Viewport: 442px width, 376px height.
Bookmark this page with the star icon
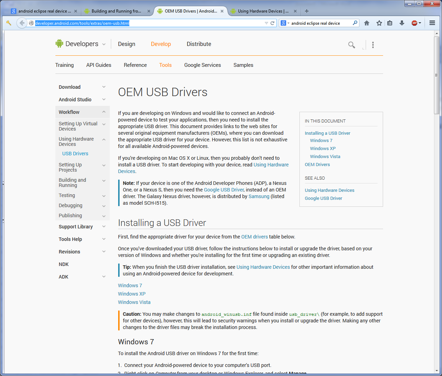pyautogui.click(x=379, y=23)
